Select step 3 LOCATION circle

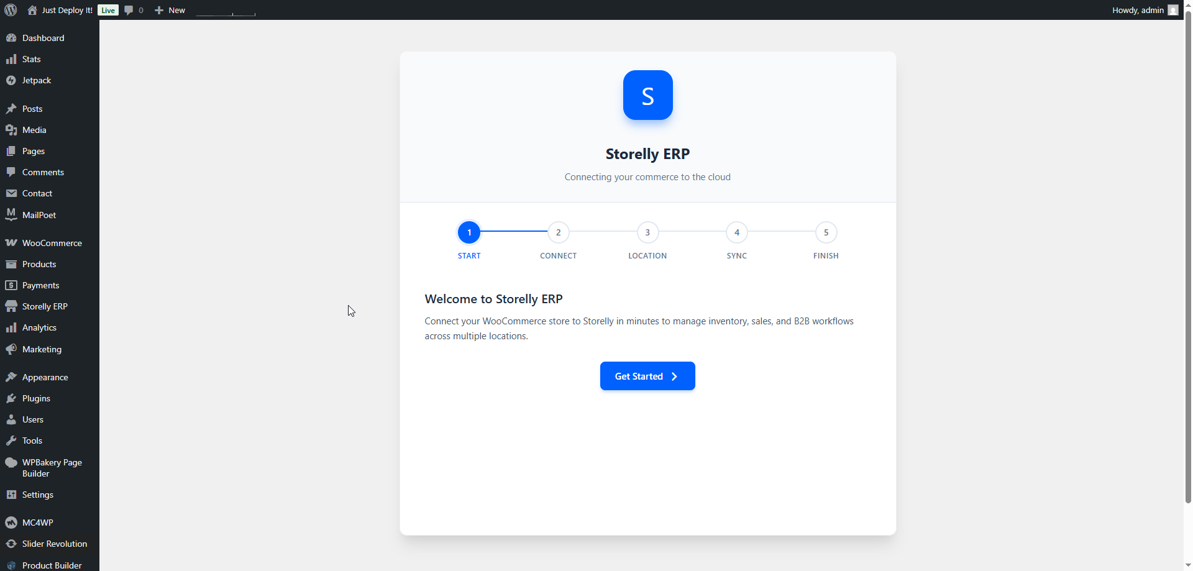coord(647,232)
